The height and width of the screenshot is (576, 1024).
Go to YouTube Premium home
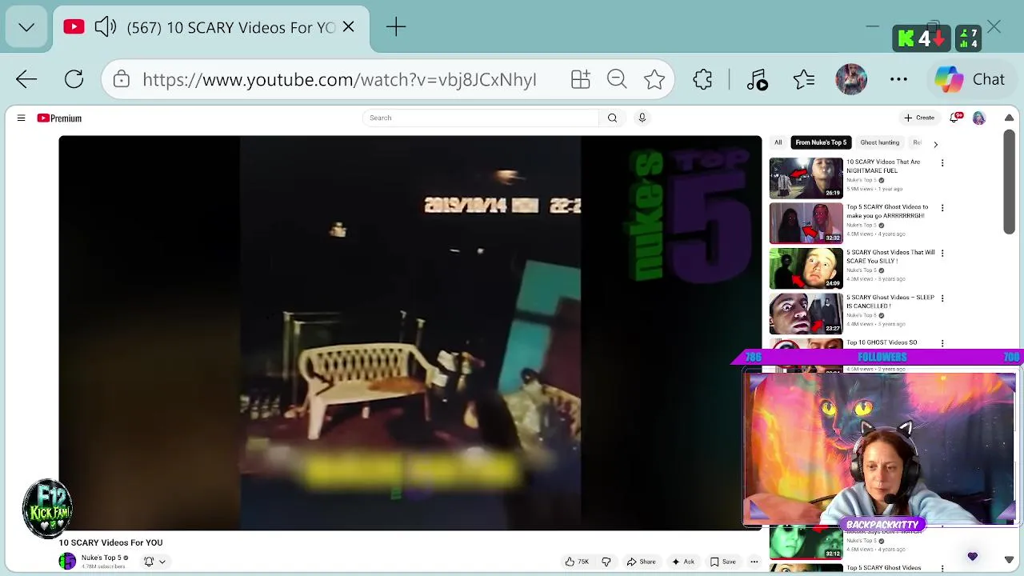coord(59,118)
